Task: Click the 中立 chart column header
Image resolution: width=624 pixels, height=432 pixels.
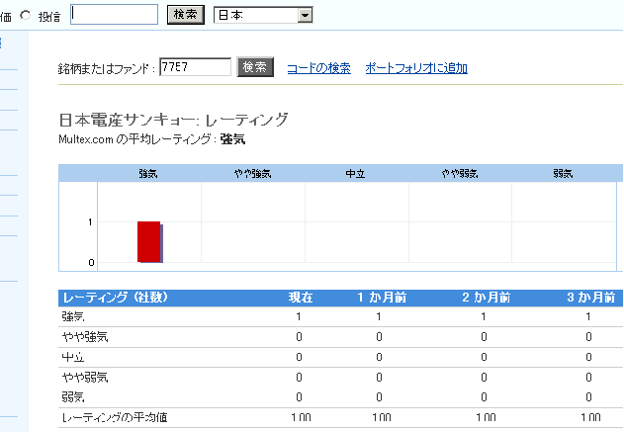Action: pyautogui.click(x=355, y=174)
